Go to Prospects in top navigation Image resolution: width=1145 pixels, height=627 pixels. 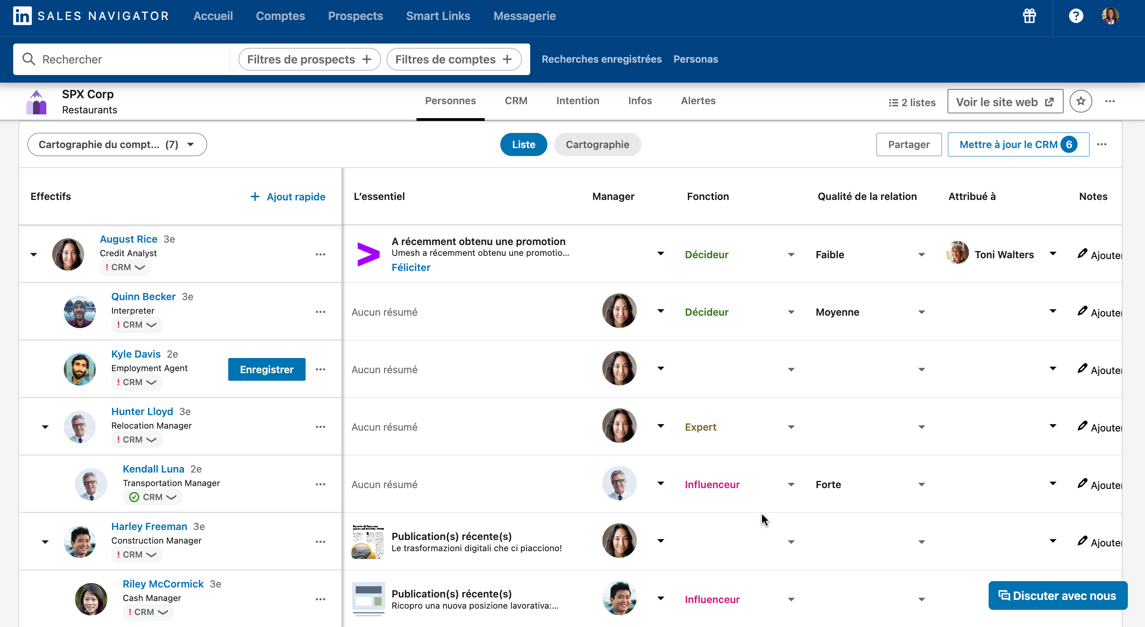coord(355,16)
